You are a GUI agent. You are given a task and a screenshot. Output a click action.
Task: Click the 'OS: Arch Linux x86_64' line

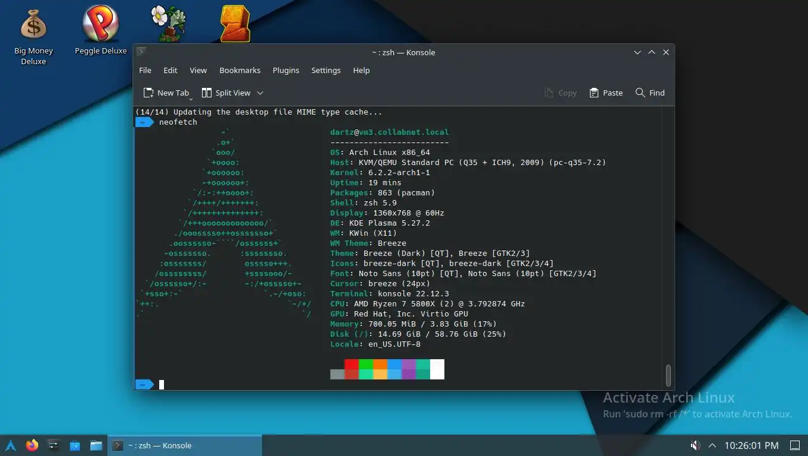pos(380,152)
